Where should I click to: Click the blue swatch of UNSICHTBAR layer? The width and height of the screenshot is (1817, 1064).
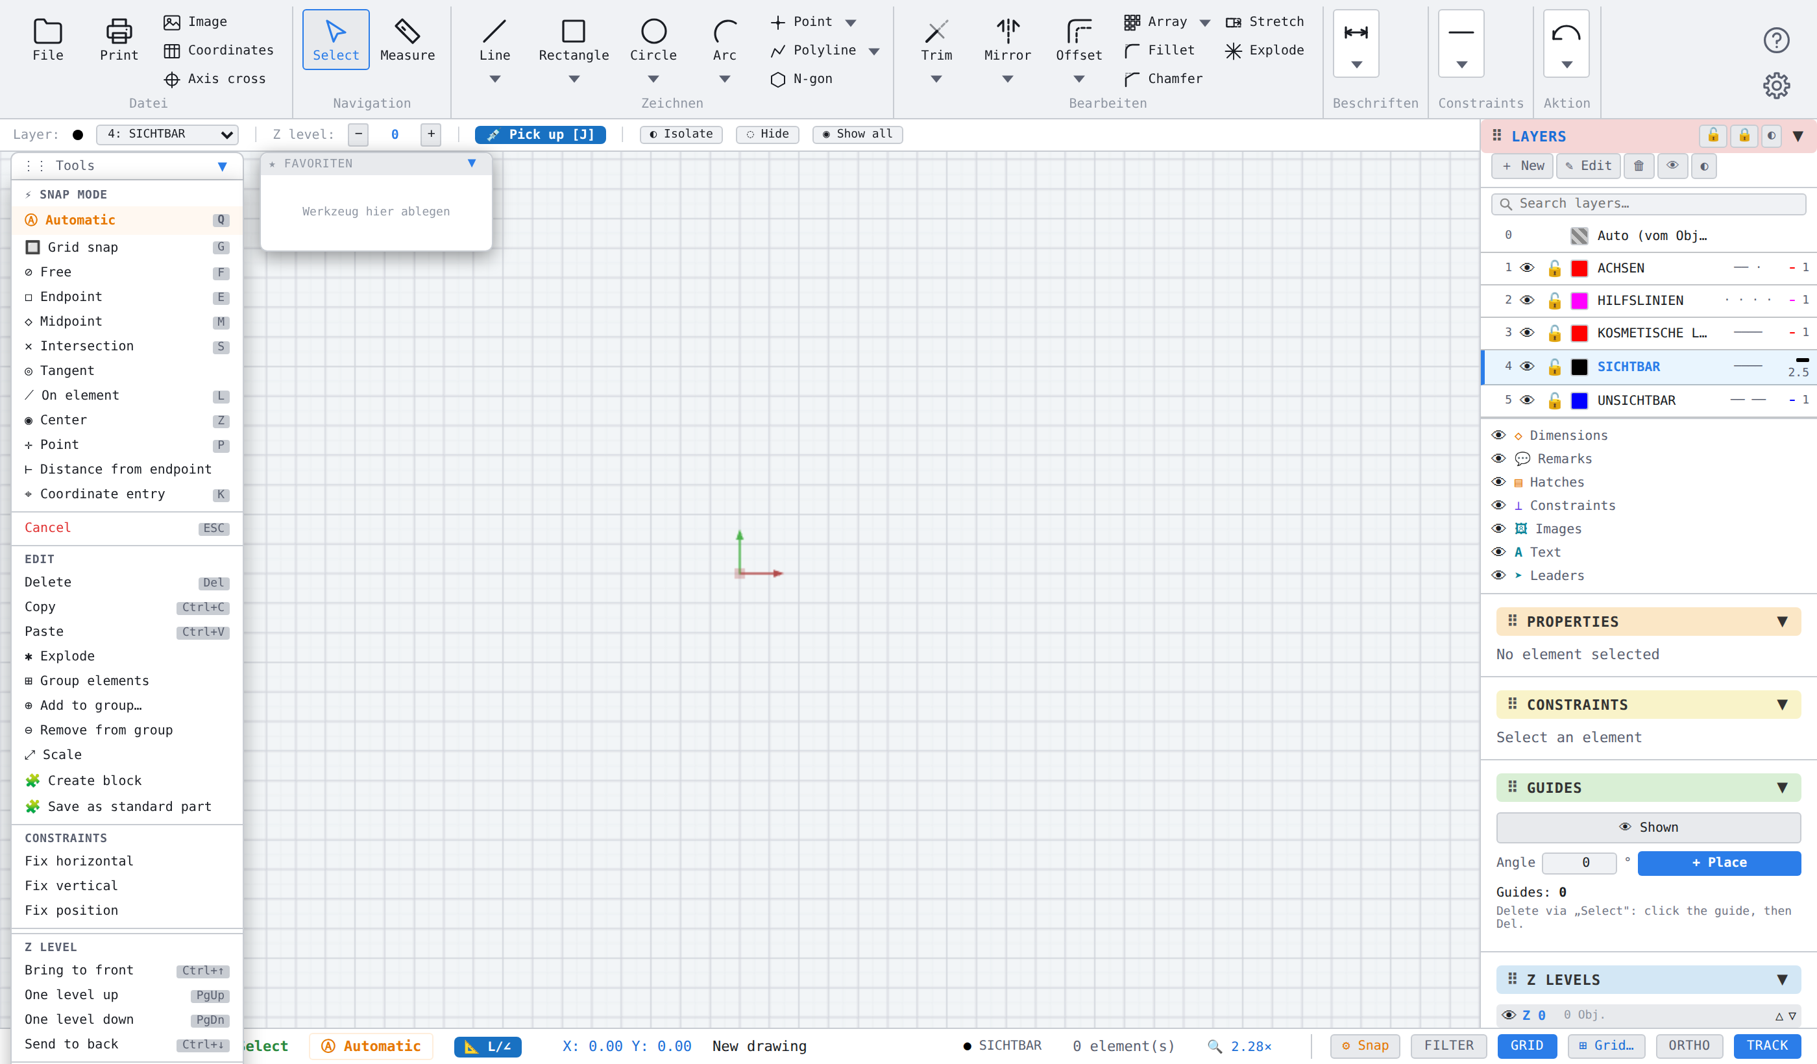pos(1579,400)
